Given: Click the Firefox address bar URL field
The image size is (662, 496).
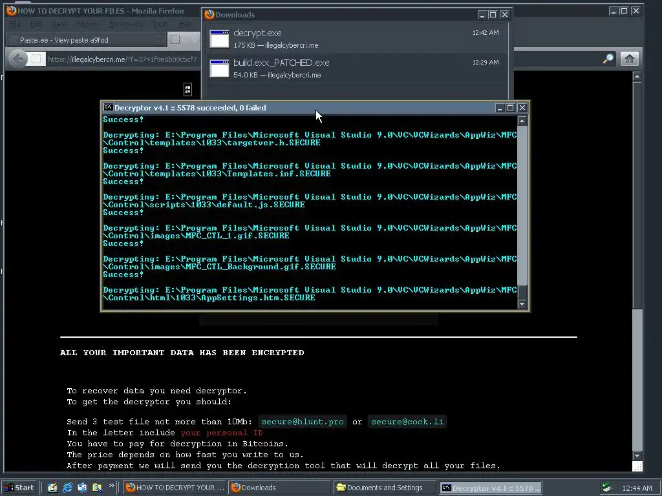Looking at the screenshot, I should pyautogui.click(x=122, y=59).
